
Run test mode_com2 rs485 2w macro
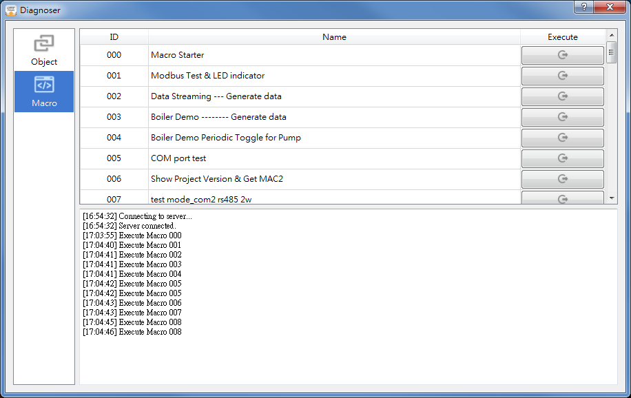point(562,198)
